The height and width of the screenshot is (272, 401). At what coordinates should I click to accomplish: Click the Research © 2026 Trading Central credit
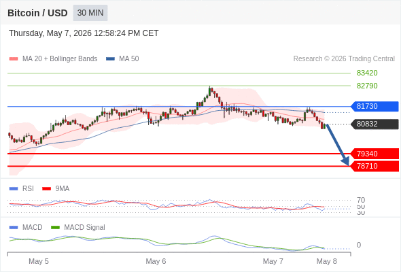point(344,59)
